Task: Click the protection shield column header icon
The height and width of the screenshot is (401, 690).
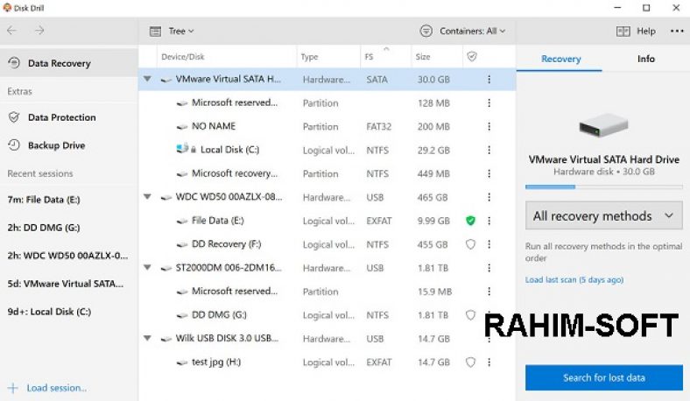Action: [x=472, y=56]
